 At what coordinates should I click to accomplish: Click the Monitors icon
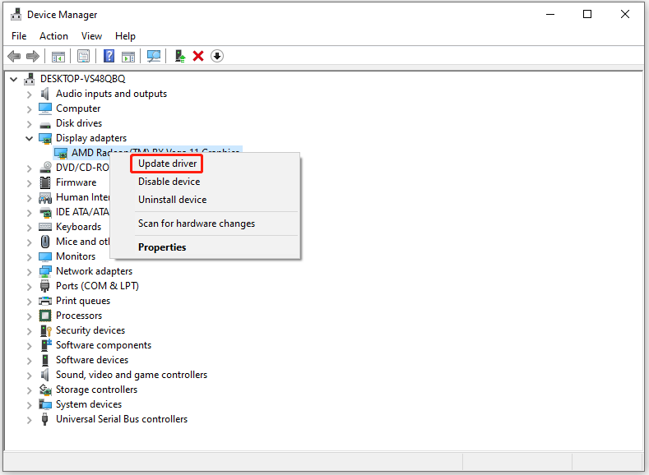[x=45, y=256]
